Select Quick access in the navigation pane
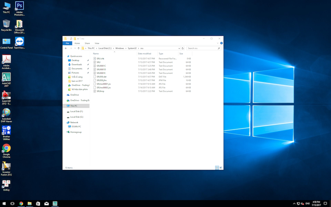 [x=75, y=56]
